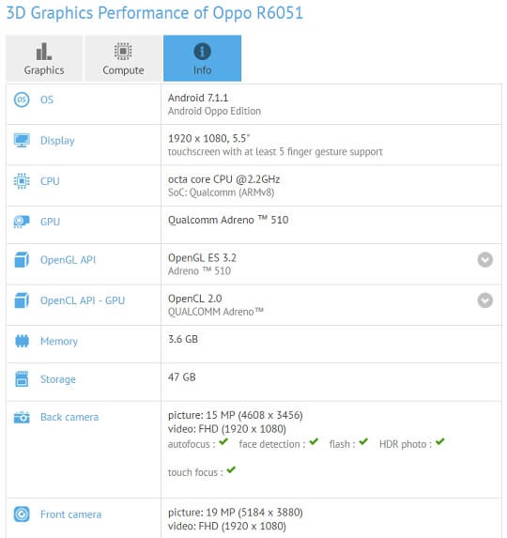Image resolution: width=507 pixels, height=538 pixels.
Task: Click the Back camera icon
Action: (x=22, y=417)
